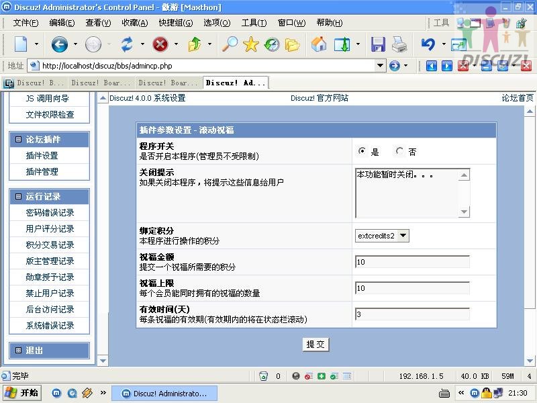Click the red blocked-window status icon
The height and width of the screenshot is (403, 537).
(x=309, y=376)
